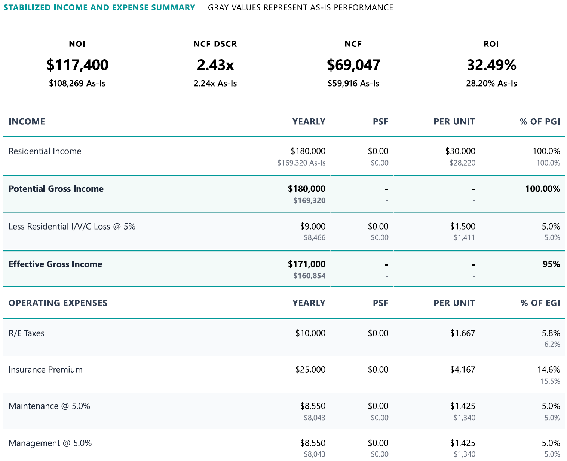Viewport: 567px width, 461px height.
Task: Select the bold 95% value
Action: [551, 264]
